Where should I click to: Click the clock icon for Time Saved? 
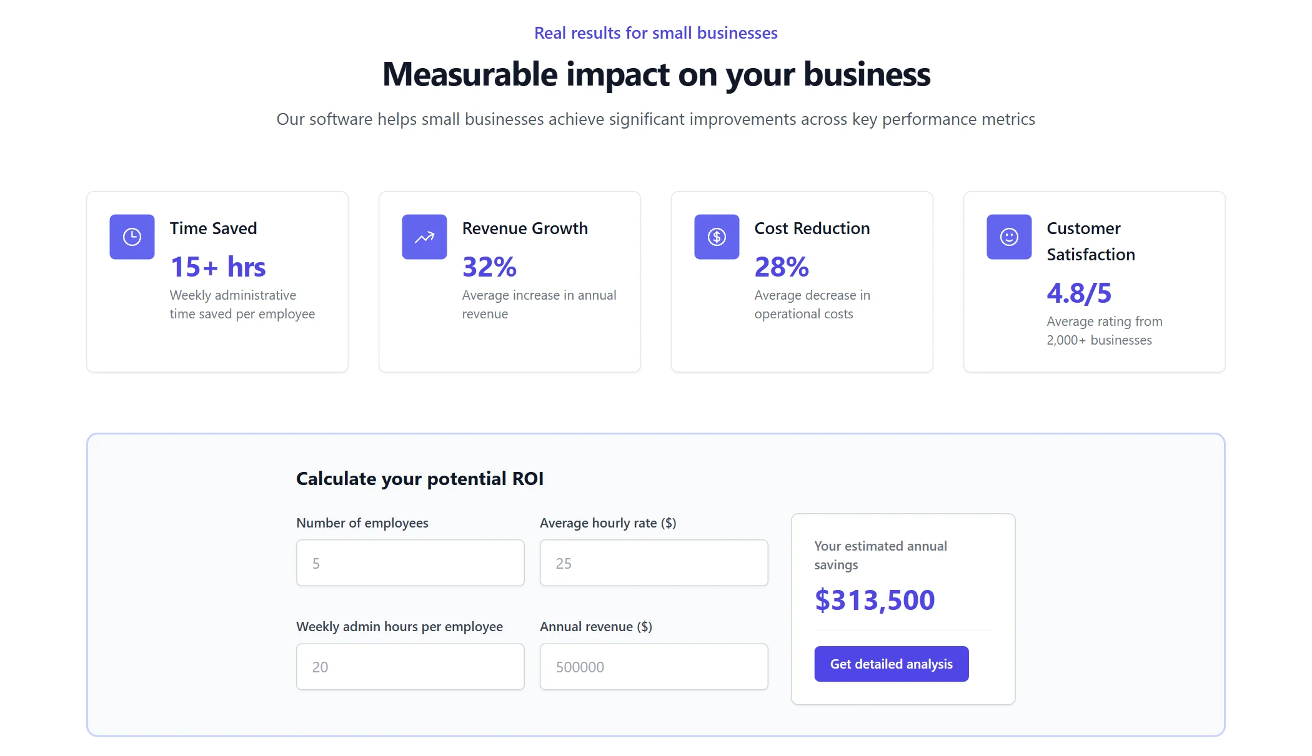[132, 237]
